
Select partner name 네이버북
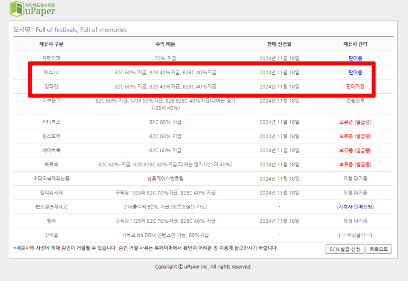(51, 150)
